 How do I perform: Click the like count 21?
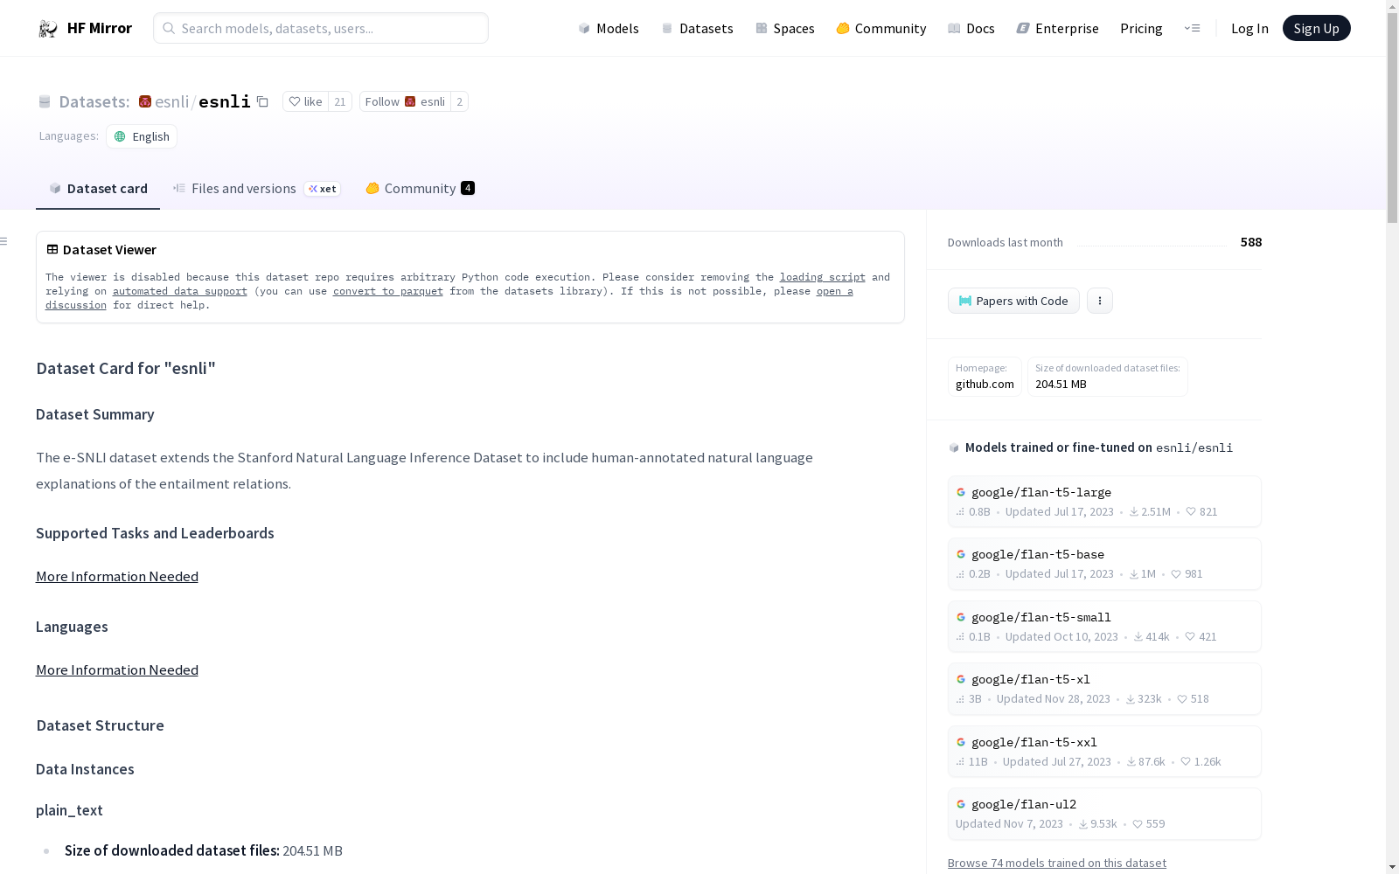[x=340, y=101]
